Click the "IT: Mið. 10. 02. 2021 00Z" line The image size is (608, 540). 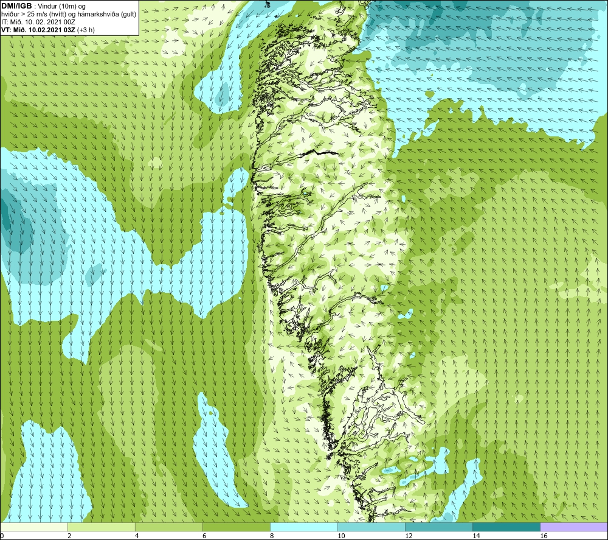[x=38, y=22]
